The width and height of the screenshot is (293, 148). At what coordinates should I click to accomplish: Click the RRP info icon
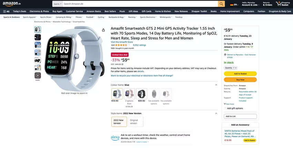pyautogui.click(x=122, y=64)
